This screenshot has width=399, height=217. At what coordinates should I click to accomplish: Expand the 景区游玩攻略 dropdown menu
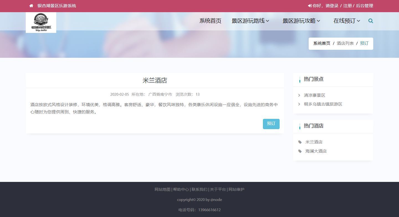tap(301, 21)
